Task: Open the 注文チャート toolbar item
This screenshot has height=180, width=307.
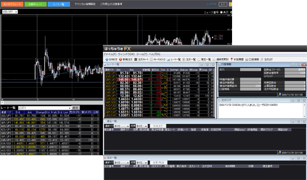Action: [x=141, y=59]
